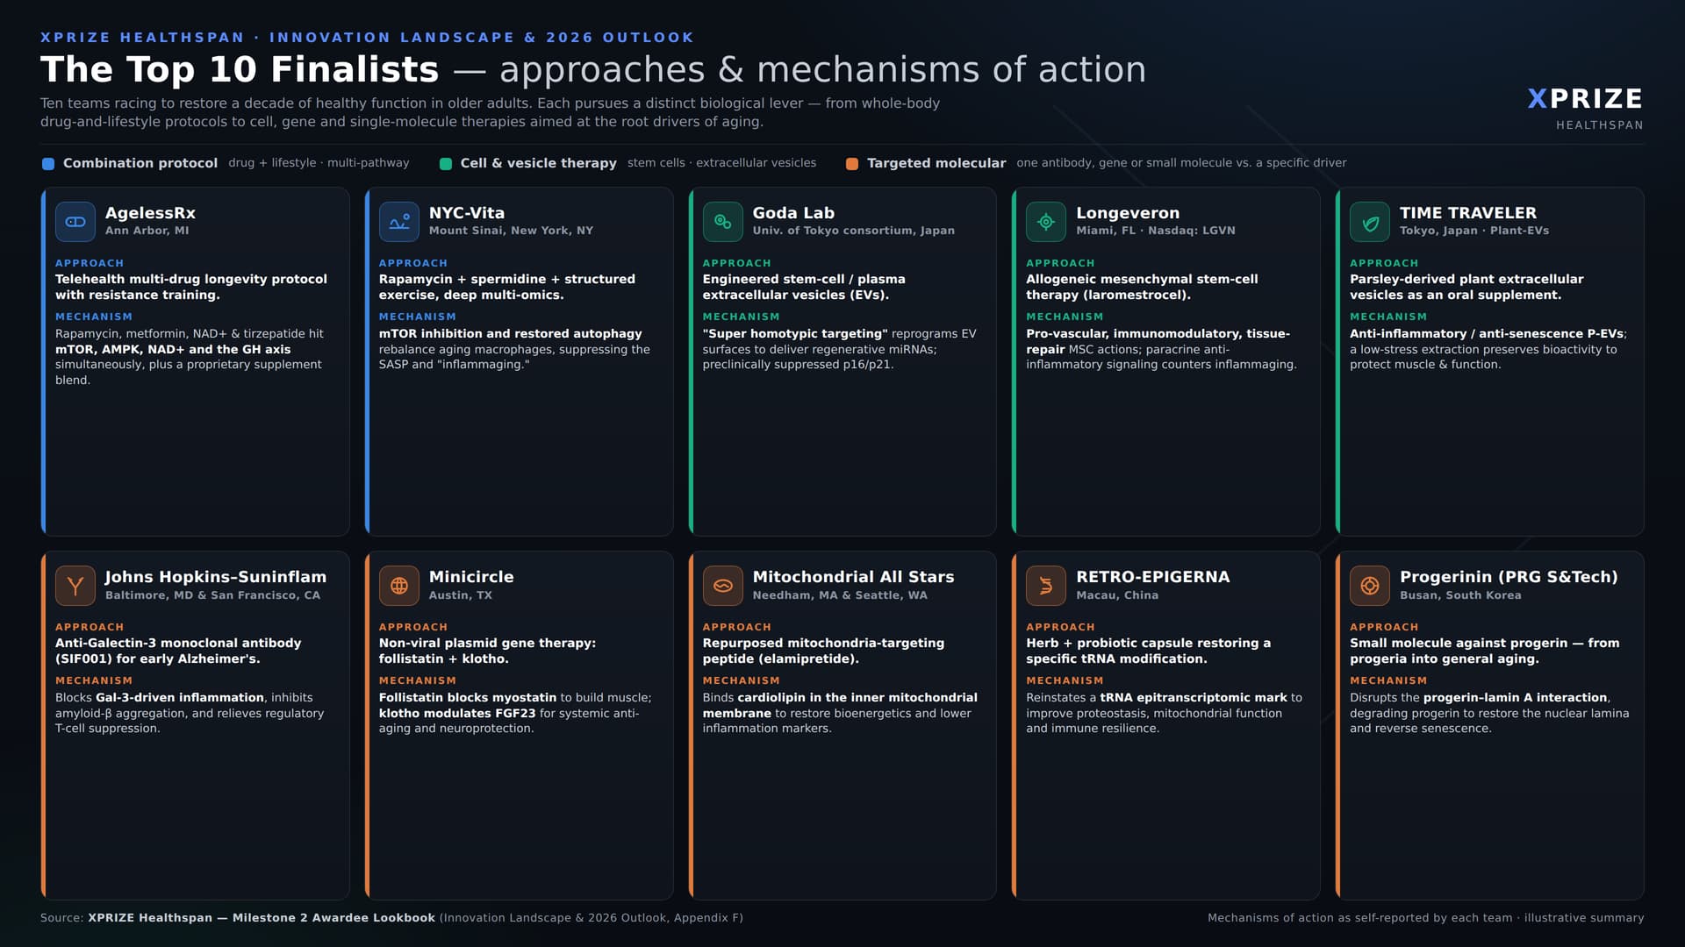Click 'mTOR, AMPK, NAD+ and the GH axis' text

(173, 349)
